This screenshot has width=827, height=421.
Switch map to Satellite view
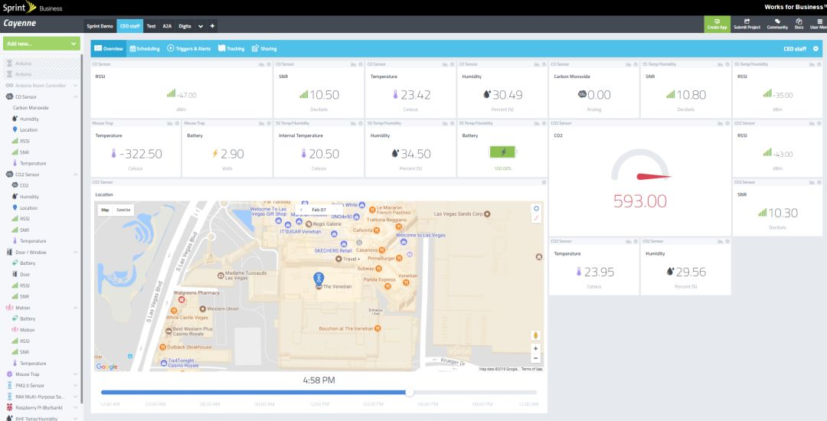pos(123,210)
